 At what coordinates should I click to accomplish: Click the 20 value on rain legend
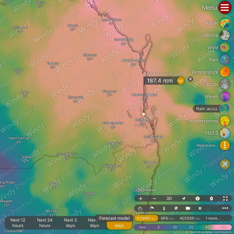coord(191,227)
